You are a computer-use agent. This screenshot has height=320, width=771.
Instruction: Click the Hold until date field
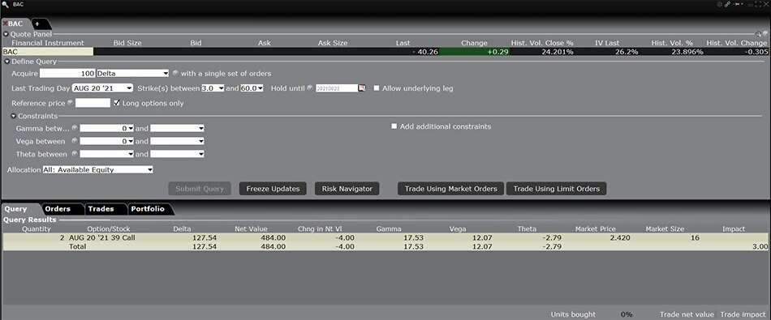point(336,88)
